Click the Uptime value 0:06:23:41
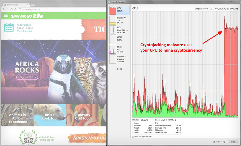The height and width of the screenshot is (146, 241). [148, 132]
